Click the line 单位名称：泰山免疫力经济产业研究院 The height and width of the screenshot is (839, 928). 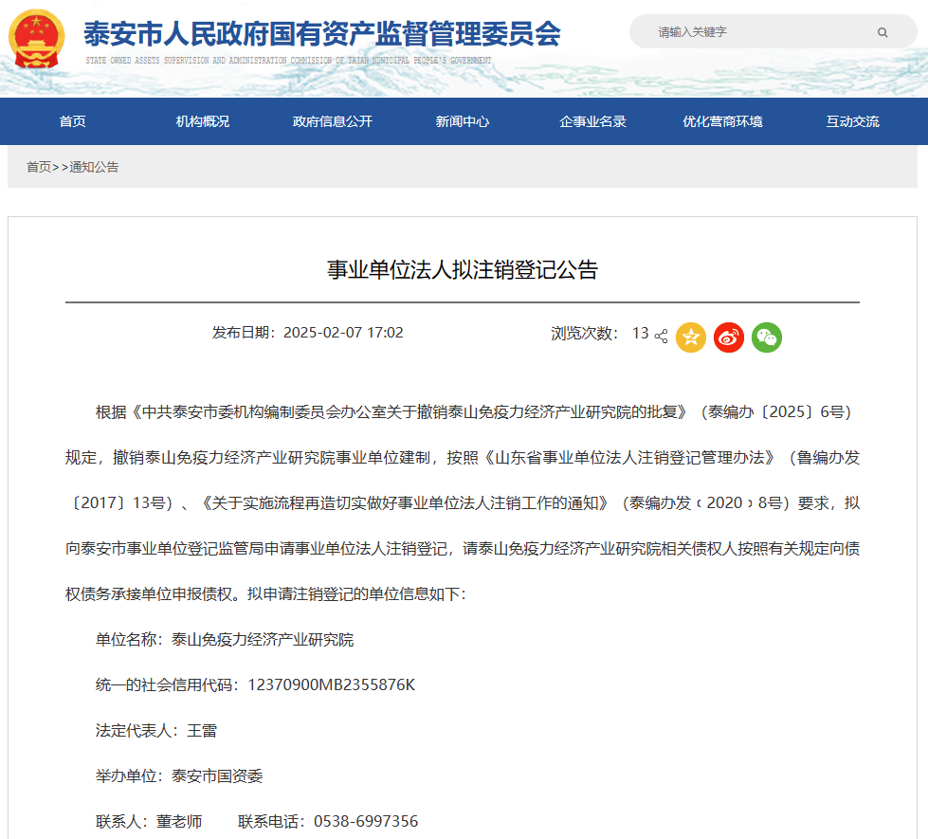[x=225, y=640]
